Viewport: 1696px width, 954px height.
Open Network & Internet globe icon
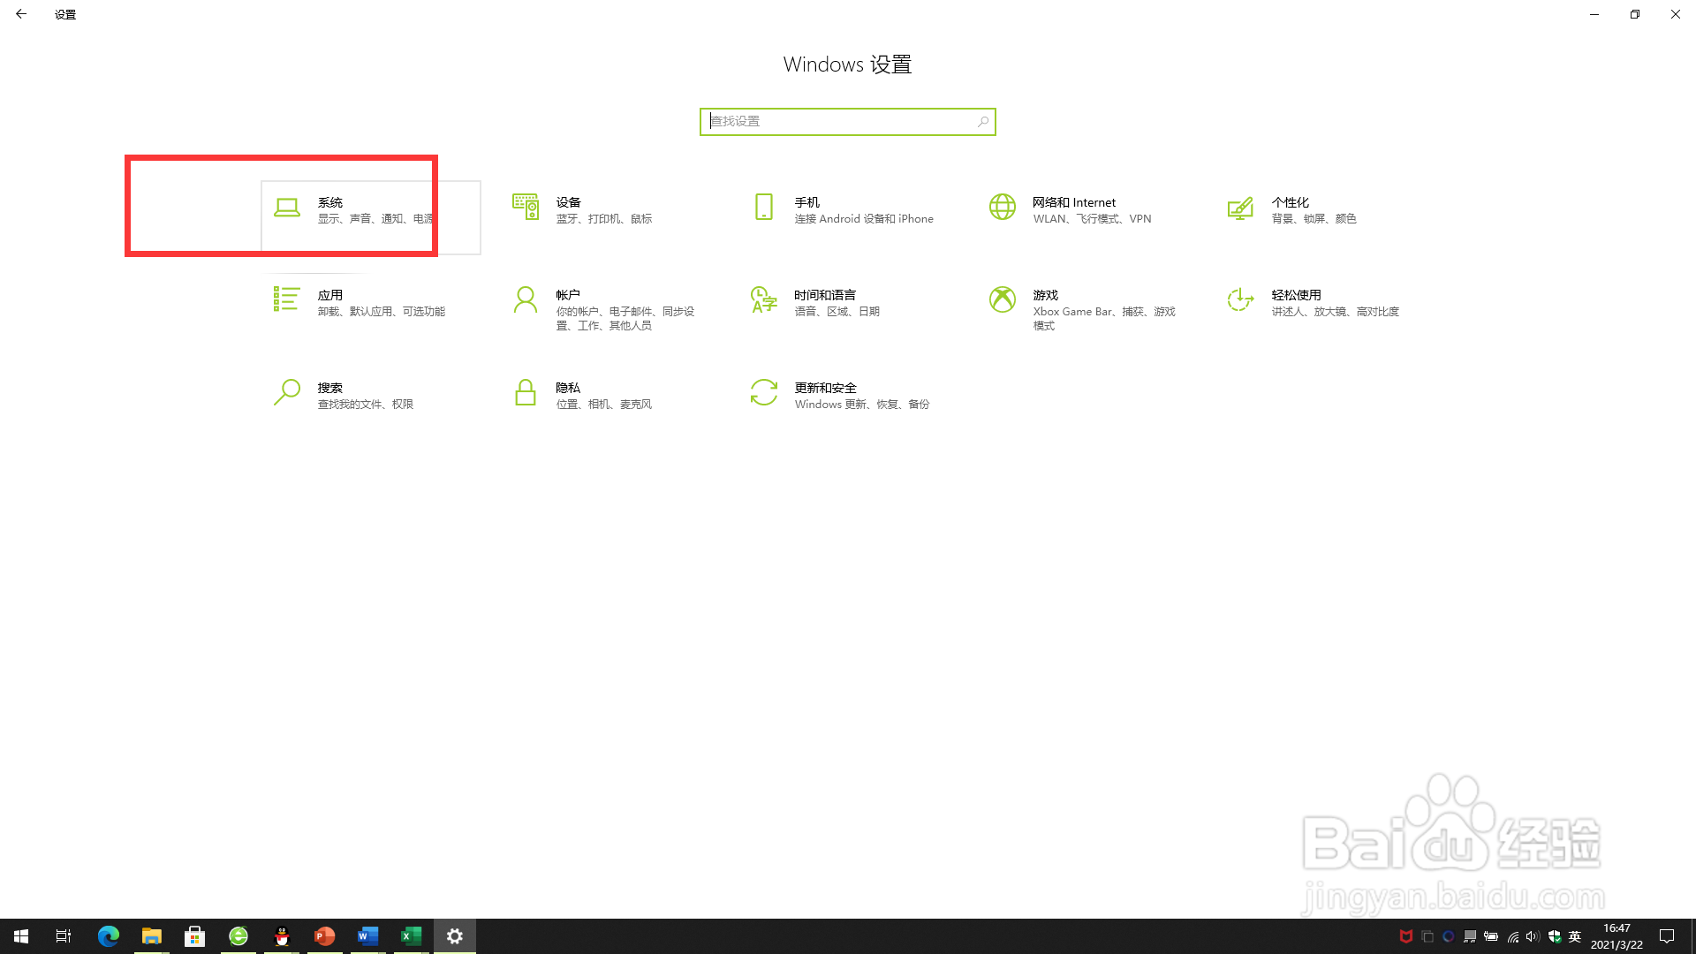pyautogui.click(x=1003, y=208)
